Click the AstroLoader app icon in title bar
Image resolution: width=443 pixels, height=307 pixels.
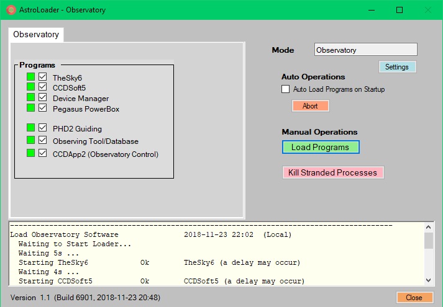[x=11, y=10]
